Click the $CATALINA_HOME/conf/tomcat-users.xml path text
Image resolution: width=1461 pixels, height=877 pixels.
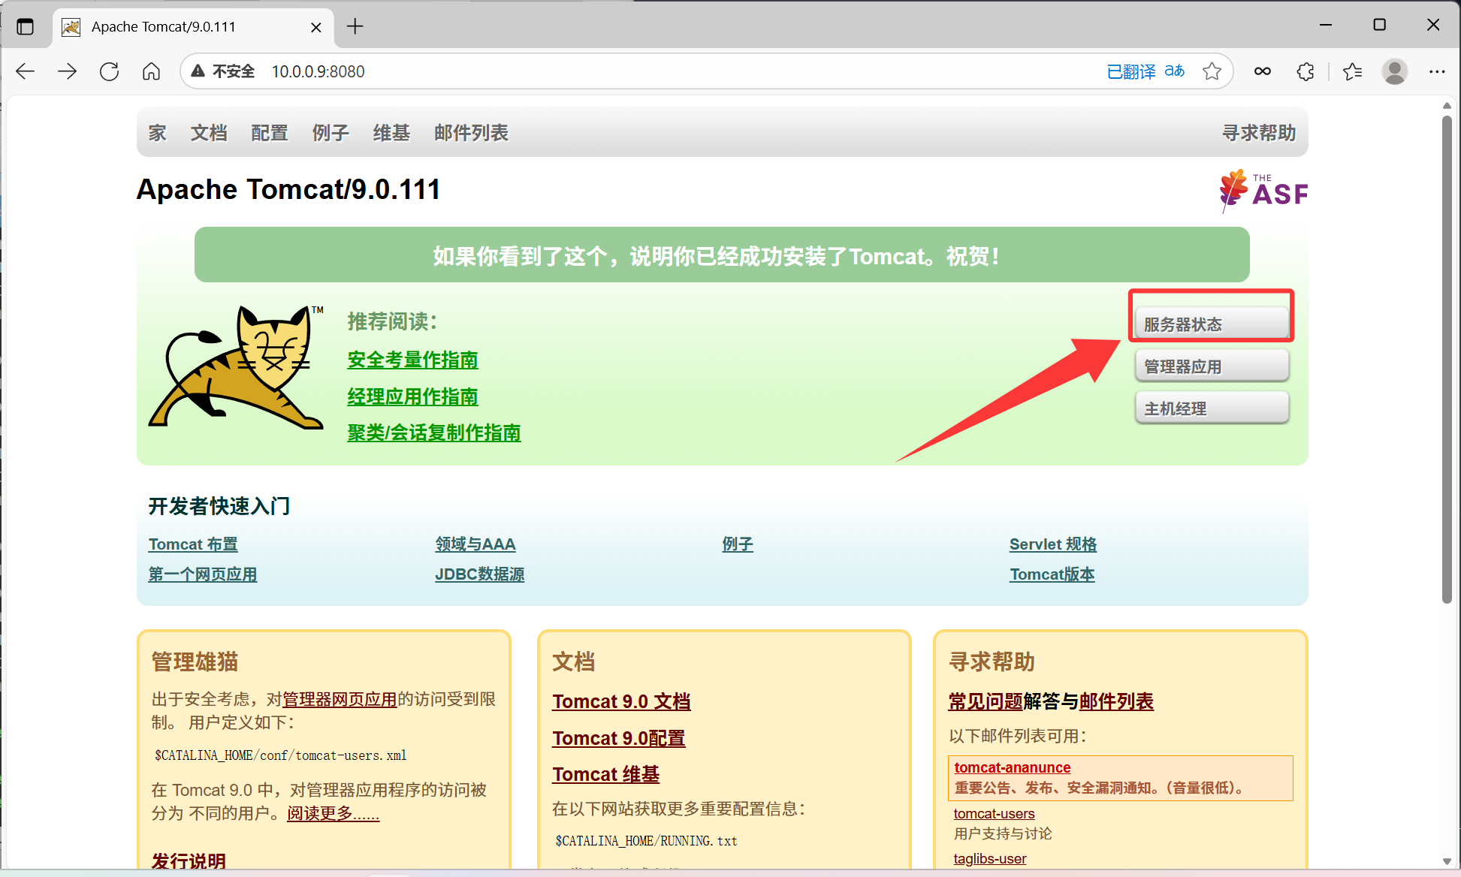(280, 755)
